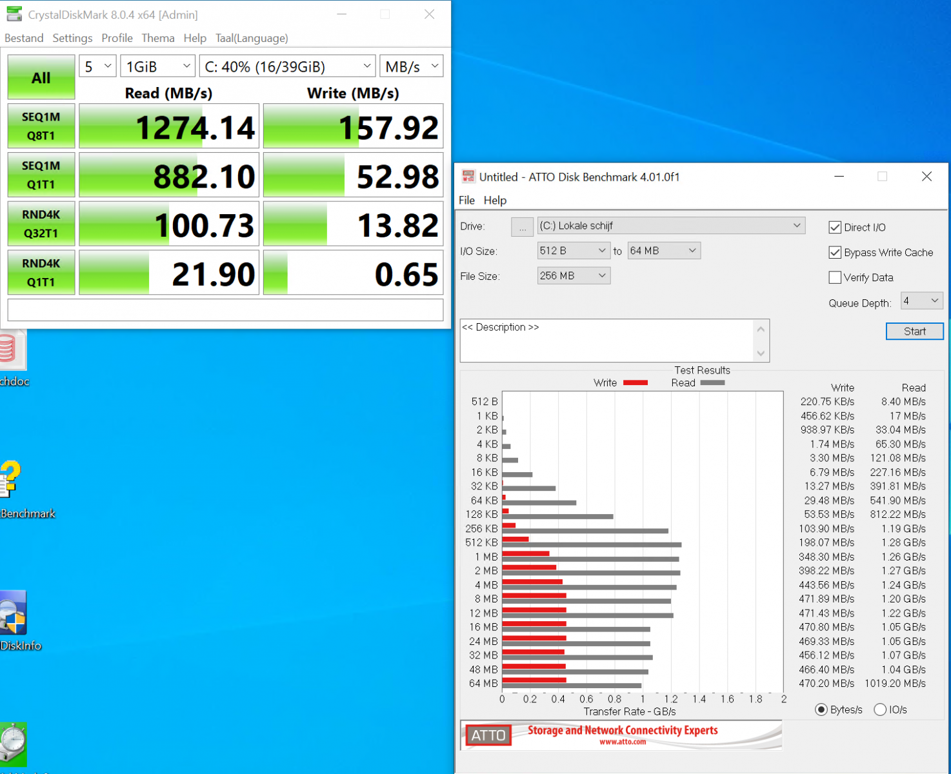This screenshot has height=774, width=951.
Task: Click the www.atto.com link in banner
Action: (623, 742)
